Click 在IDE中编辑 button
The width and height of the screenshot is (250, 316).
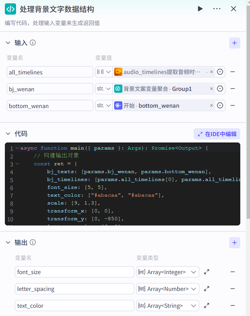[x=217, y=134]
